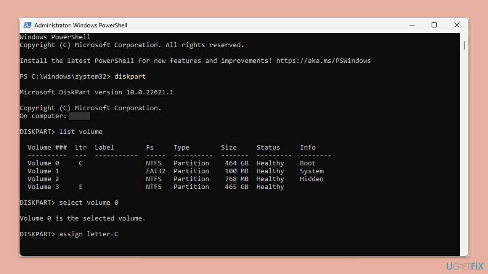Click 'FAT32' file system of Volume 1

click(x=156, y=171)
